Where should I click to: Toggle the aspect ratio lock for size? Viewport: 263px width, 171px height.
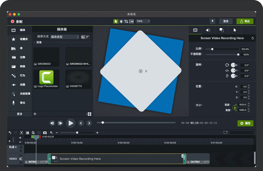click(x=234, y=108)
